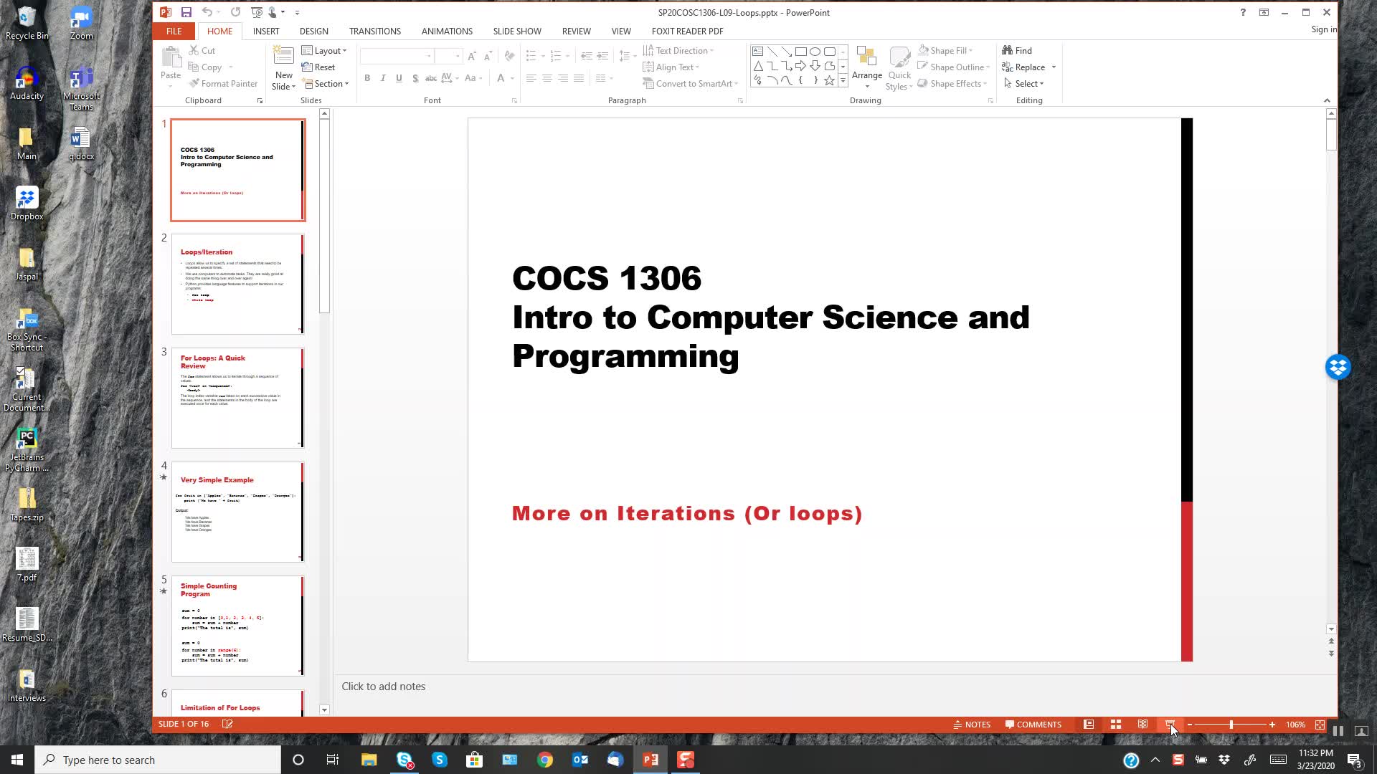Click the Save icon in quick access toolbar
Viewport: 1377px width, 774px height.
pos(186,12)
